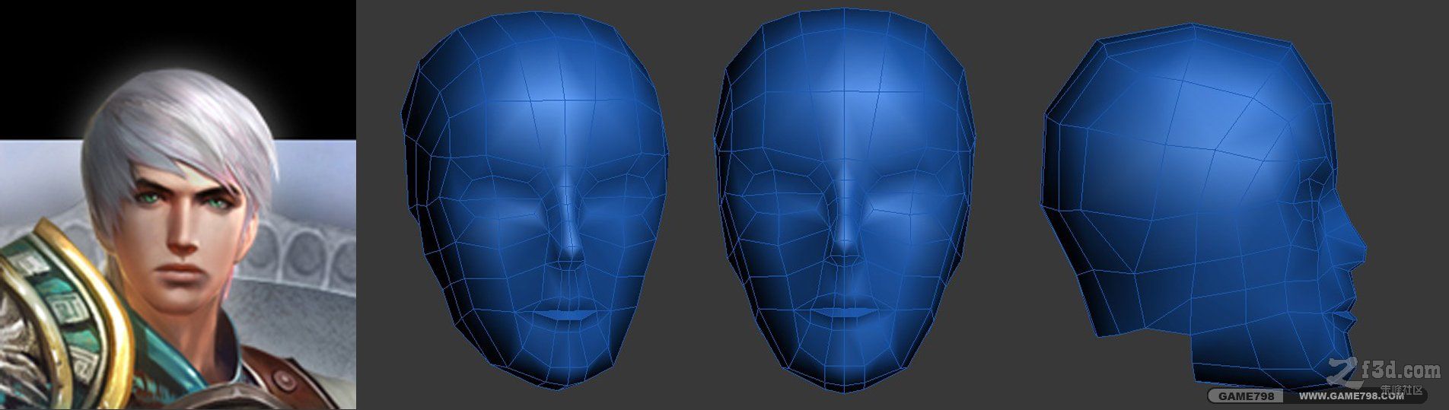
Task: Select the middle front-view blue head model
Action: [845, 202]
